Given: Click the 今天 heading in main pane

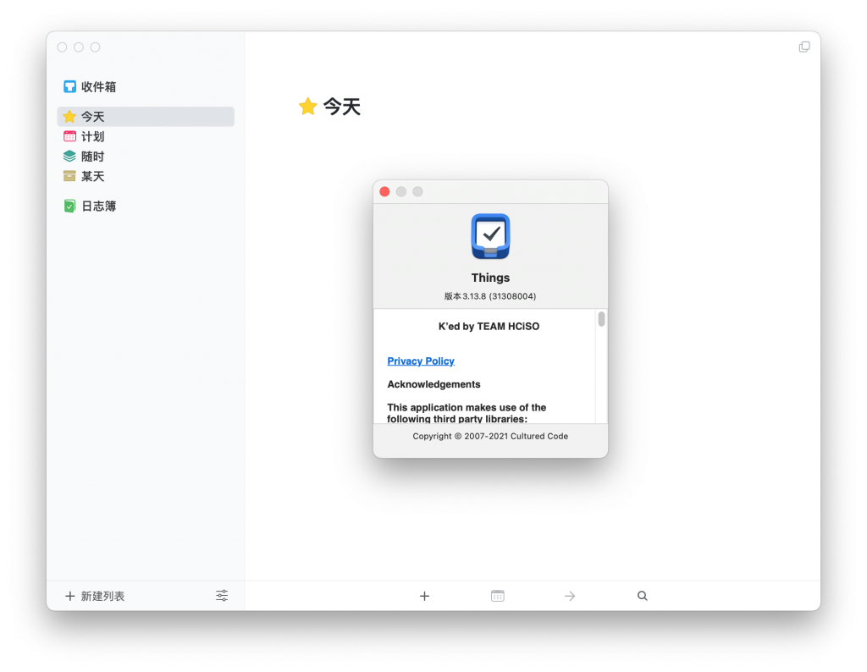Looking at the screenshot, I should (342, 107).
